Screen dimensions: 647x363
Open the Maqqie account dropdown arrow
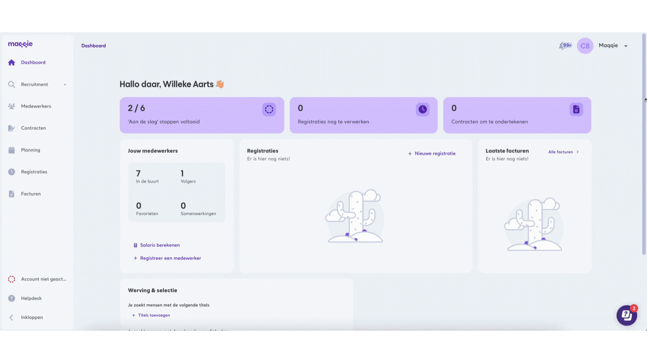tap(626, 46)
